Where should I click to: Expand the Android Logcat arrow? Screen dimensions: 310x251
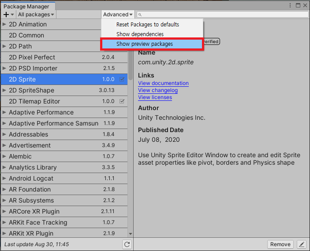[4, 178]
